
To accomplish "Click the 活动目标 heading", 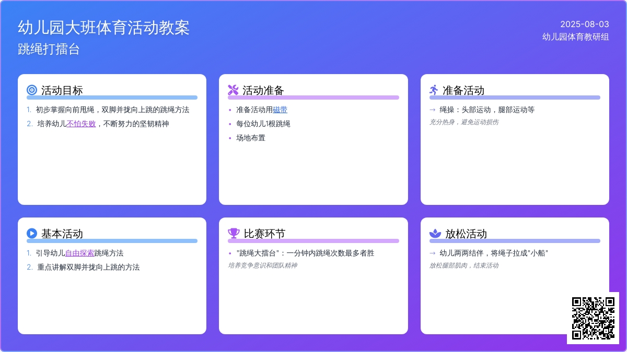I will 62,90.
